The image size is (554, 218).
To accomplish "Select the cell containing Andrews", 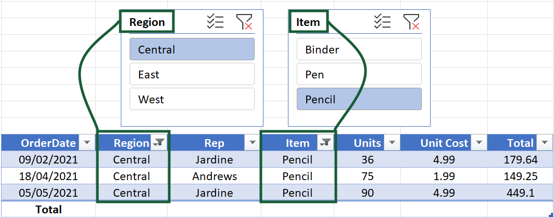I will point(215,176).
